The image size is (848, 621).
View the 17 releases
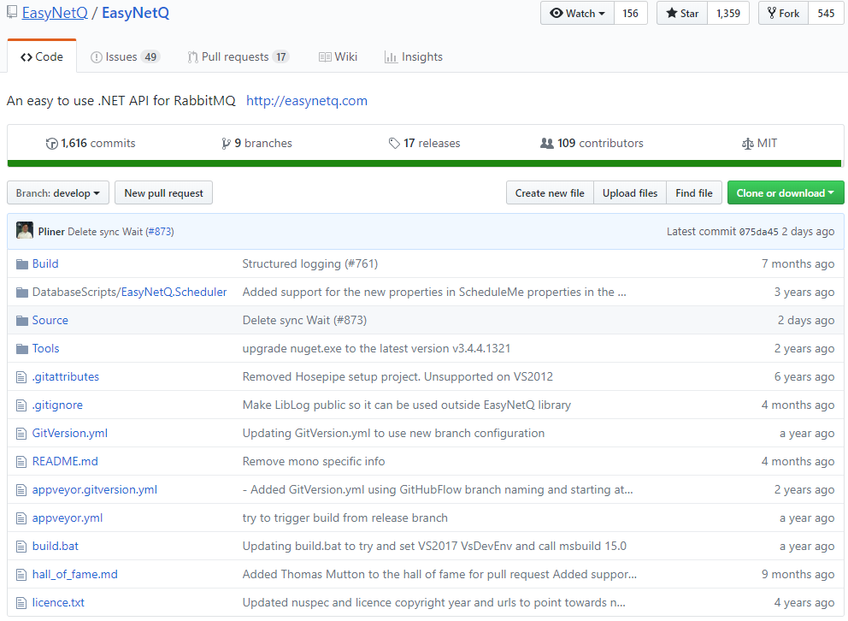click(425, 144)
